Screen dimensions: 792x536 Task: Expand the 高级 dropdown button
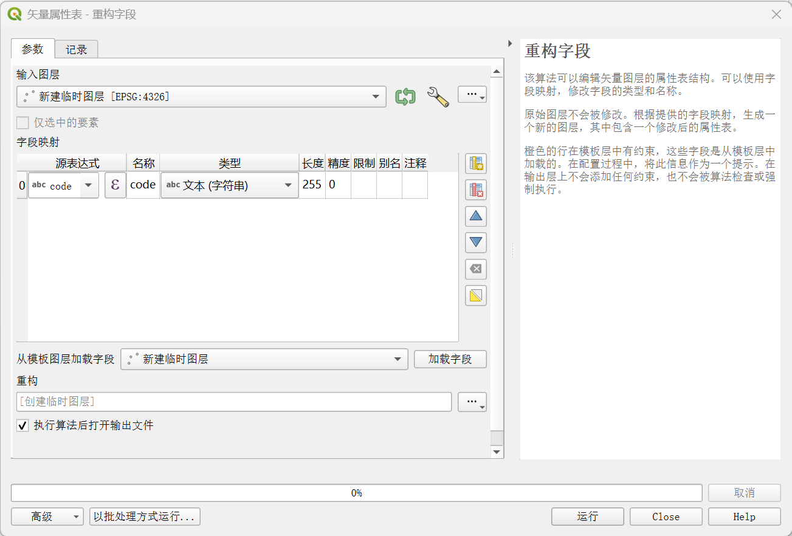[x=47, y=517]
